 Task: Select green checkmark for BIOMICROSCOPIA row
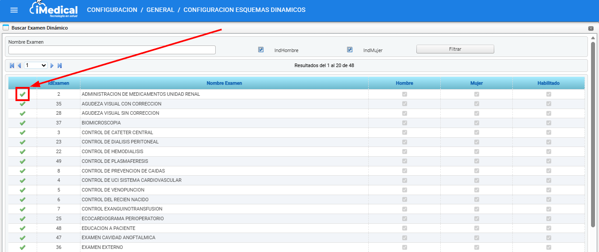(23, 123)
